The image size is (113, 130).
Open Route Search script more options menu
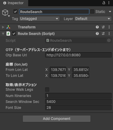click(109, 34)
